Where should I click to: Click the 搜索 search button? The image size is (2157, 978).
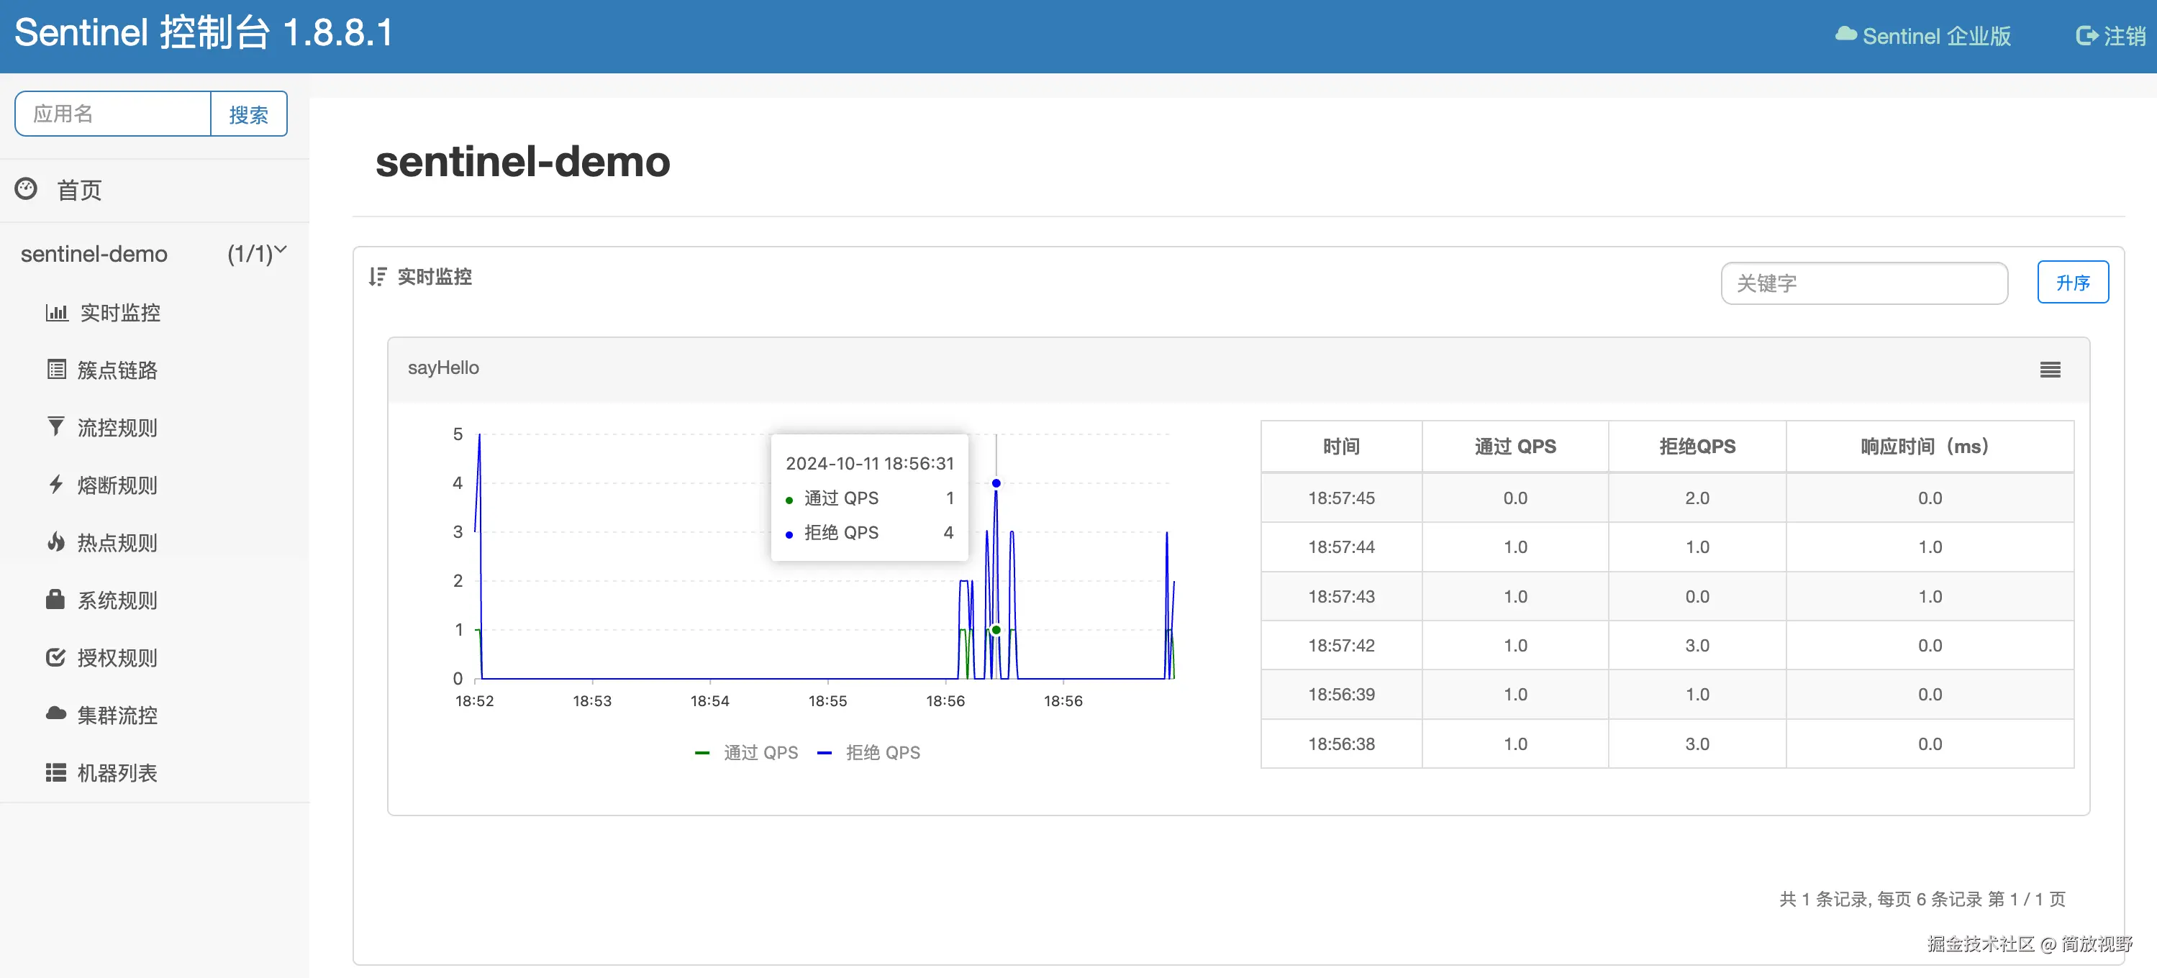click(x=249, y=114)
